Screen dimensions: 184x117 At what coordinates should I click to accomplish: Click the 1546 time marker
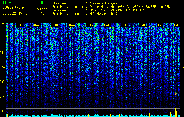(107, 25)
